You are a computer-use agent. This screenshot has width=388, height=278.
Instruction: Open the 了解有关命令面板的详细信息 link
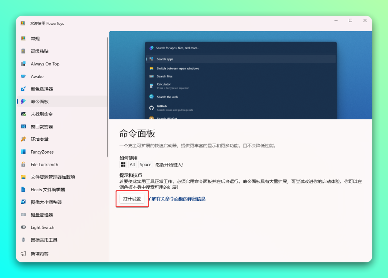[177, 199]
